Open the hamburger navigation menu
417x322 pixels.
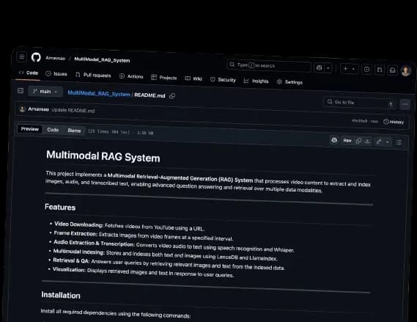click(x=22, y=56)
